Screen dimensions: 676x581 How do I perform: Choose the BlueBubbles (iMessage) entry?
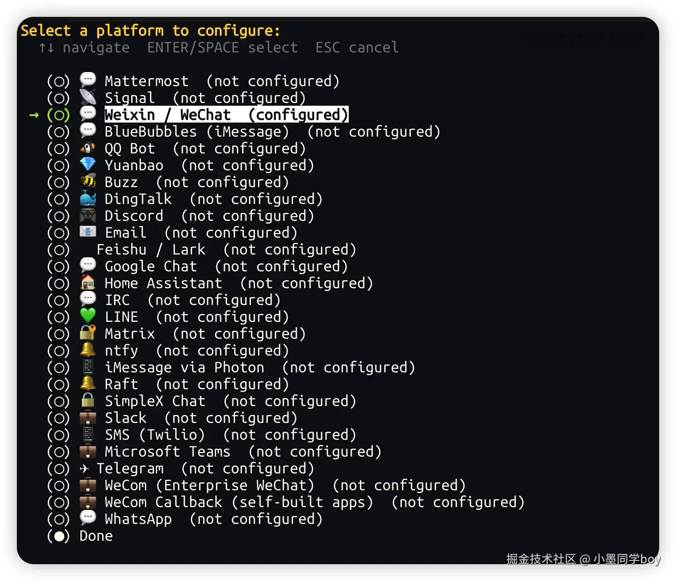point(272,131)
